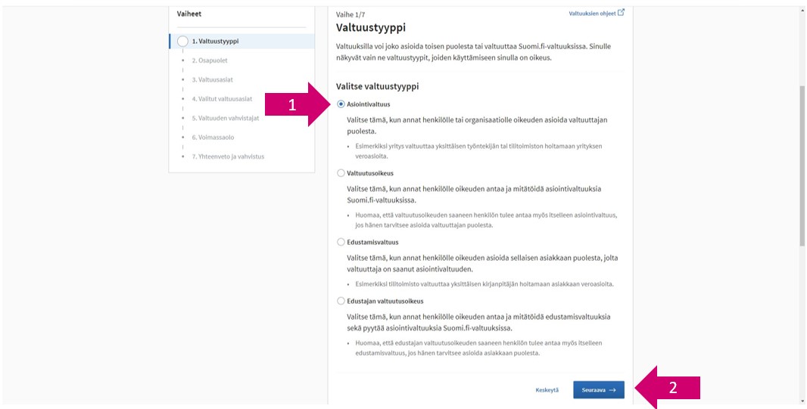This screenshot has height=409, width=807.
Task: Choose the Edustajan valtuutusoikeus radio option
Action: [x=341, y=301]
